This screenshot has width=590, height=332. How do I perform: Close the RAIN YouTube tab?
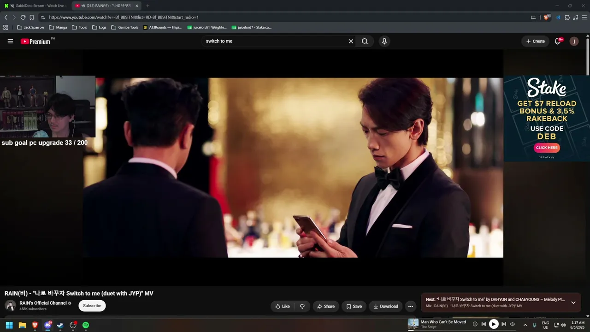point(137,6)
